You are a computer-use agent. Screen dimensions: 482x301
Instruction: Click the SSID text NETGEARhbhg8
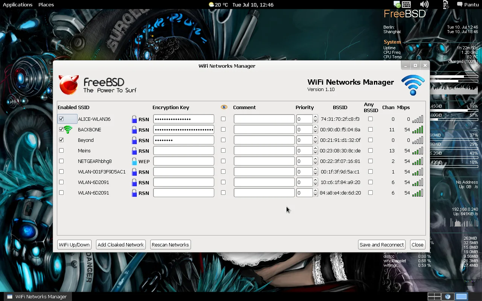point(95,161)
